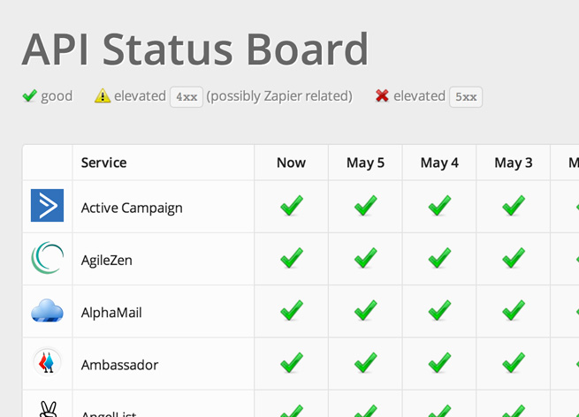Viewport: 579px width, 417px height.
Task: Click Ambassador's May 3 status checkmark
Action: click(514, 362)
